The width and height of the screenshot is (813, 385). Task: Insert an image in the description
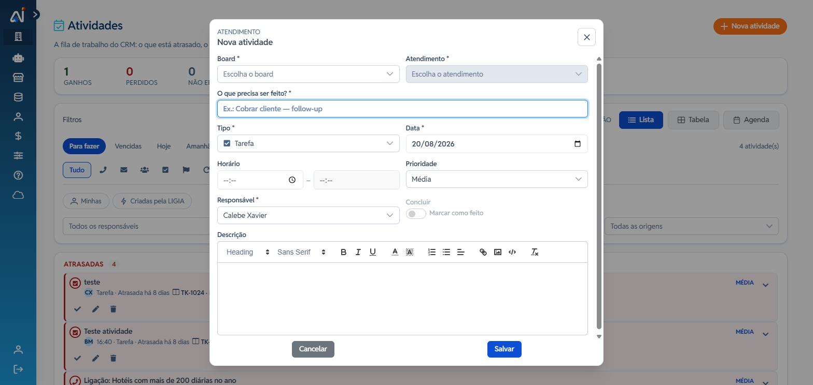click(x=498, y=252)
